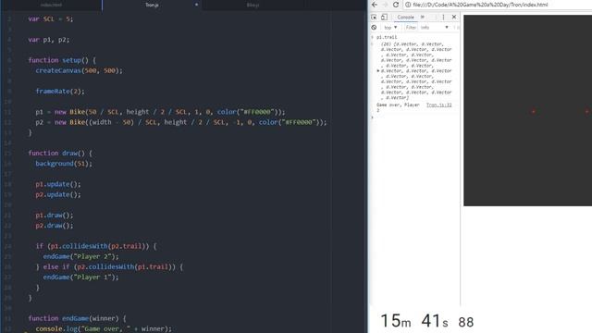The width and height of the screenshot is (592, 333).
Task: Open the Info log level dropdown
Action: click(435, 28)
